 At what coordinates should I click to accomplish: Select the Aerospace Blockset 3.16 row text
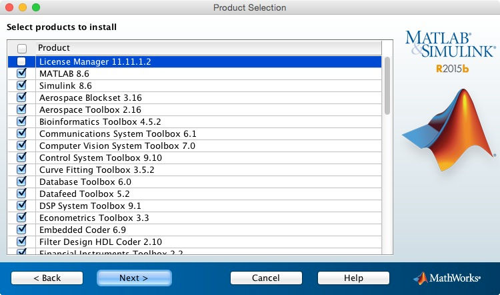91,97
